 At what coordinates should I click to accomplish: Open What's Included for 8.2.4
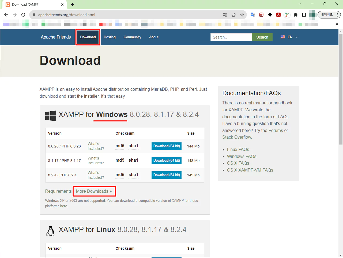tap(96, 175)
